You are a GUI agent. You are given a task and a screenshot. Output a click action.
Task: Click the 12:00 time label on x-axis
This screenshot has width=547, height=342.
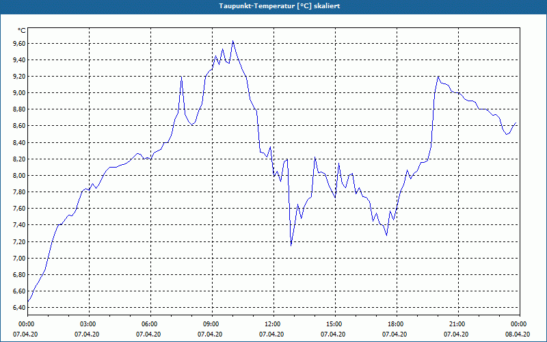coord(273,324)
